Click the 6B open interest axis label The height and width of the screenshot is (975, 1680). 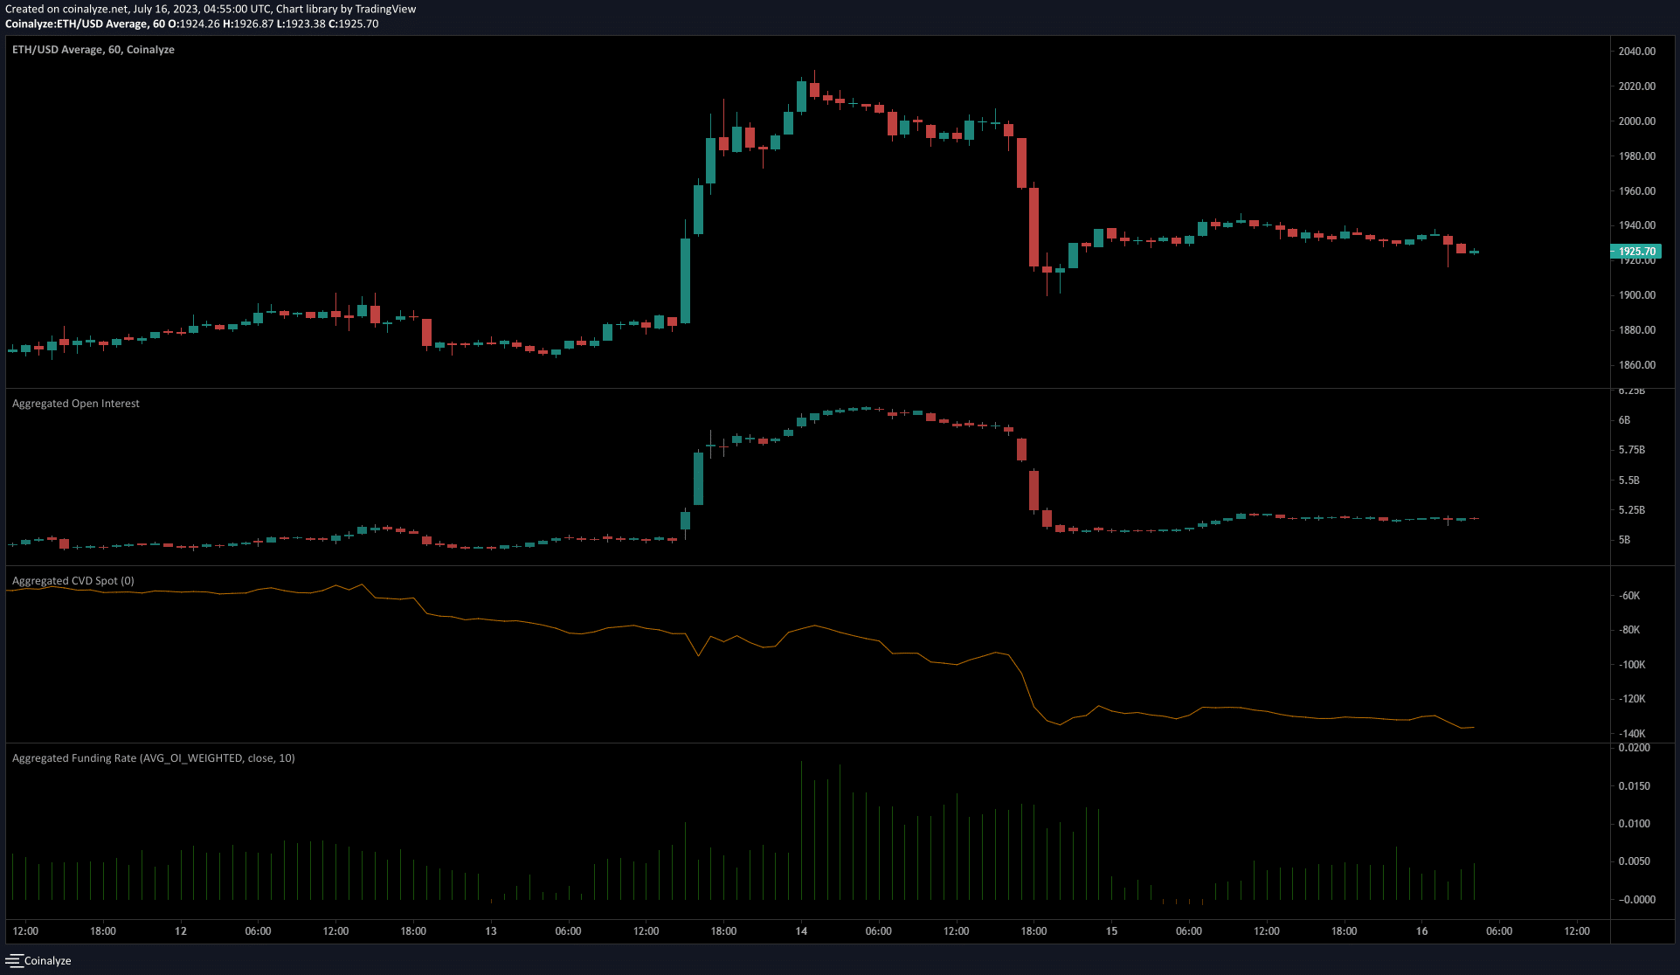point(1624,420)
